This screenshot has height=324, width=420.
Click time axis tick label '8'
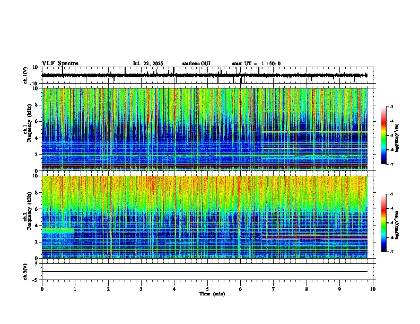tap(307, 289)
